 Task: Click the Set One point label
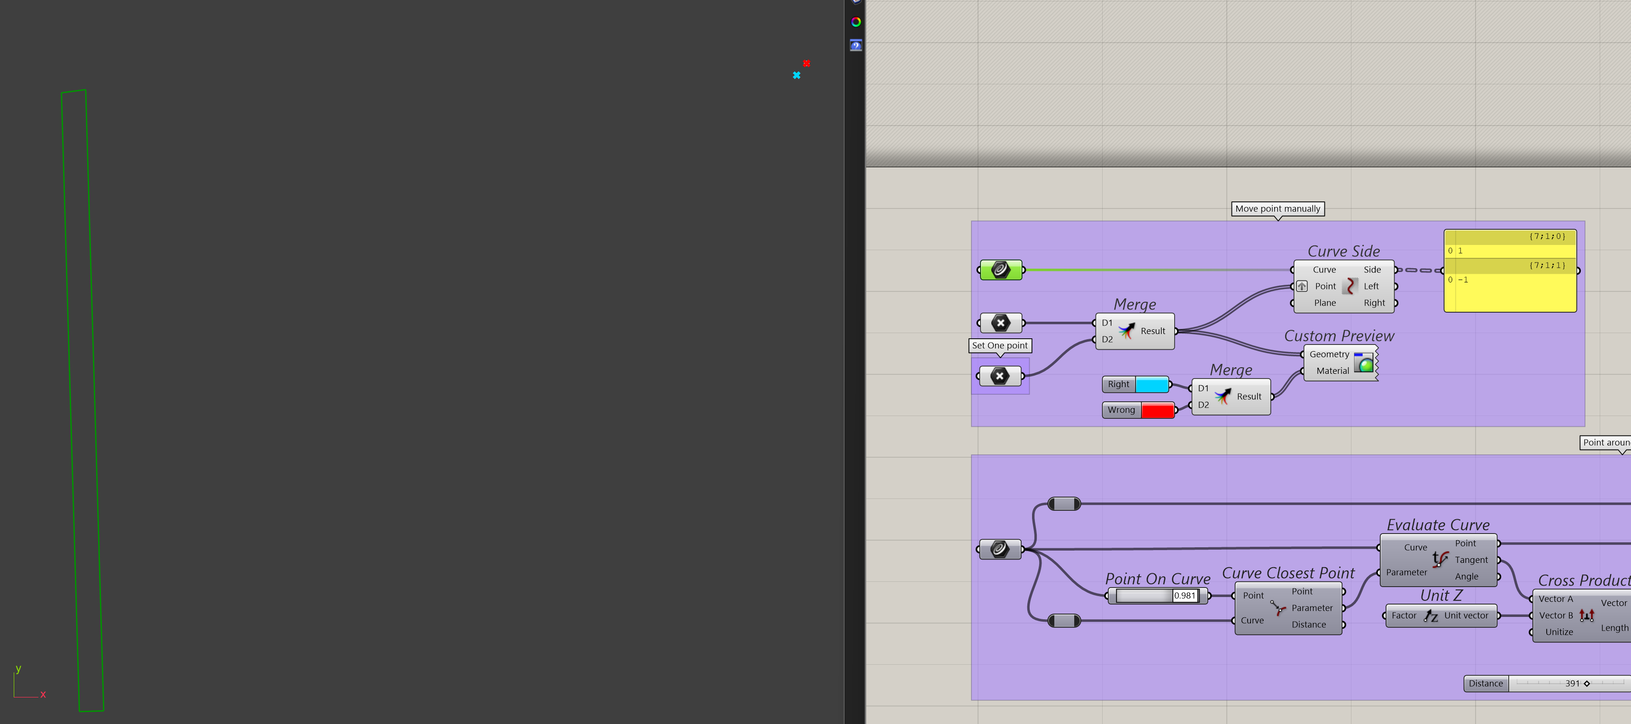[1000, 345]
